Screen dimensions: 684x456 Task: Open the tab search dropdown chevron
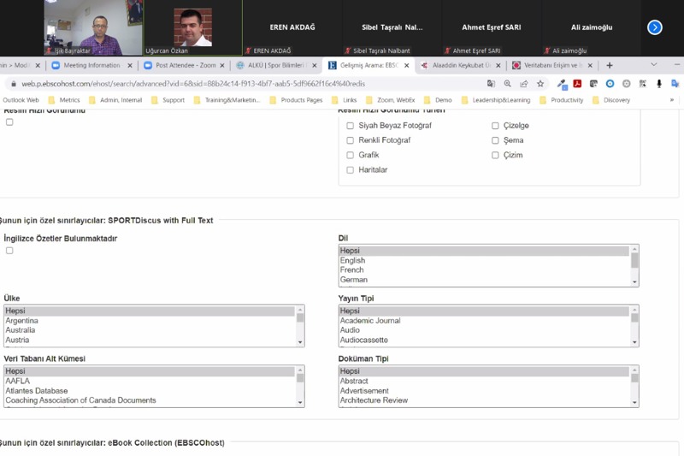point(654,65)
